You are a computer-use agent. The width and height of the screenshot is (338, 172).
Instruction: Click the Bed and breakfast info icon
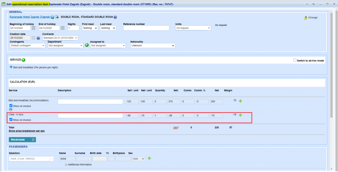[x=11, y=109]
